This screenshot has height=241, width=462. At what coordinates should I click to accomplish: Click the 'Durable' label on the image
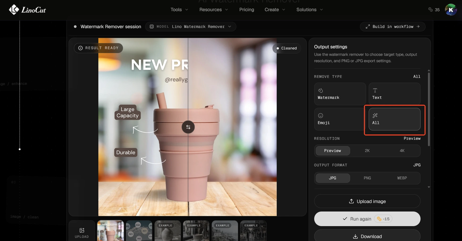pyautogui.click(x=126, y=153)
